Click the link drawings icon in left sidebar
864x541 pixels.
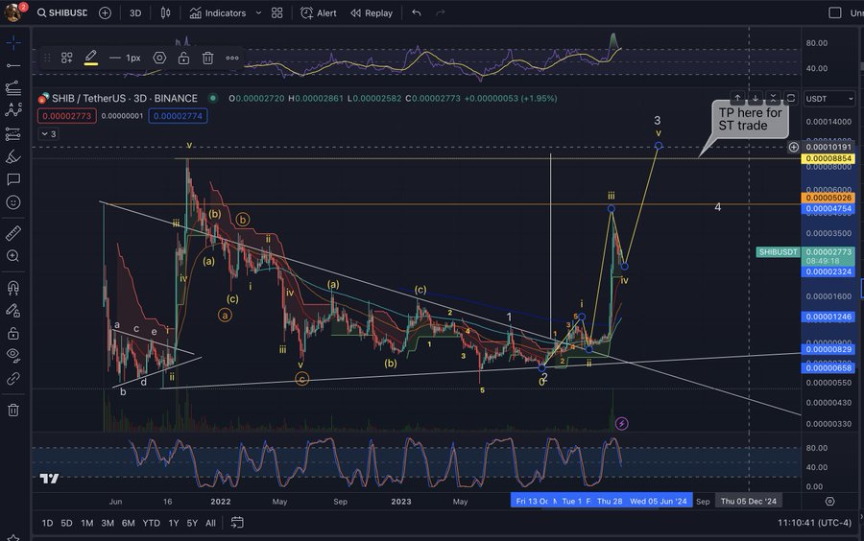13,379
